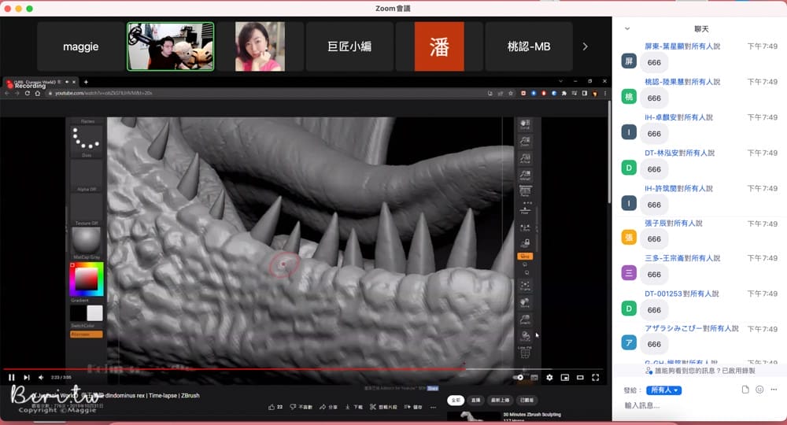Skip to the next YouTube video

(x=27, y=377)
